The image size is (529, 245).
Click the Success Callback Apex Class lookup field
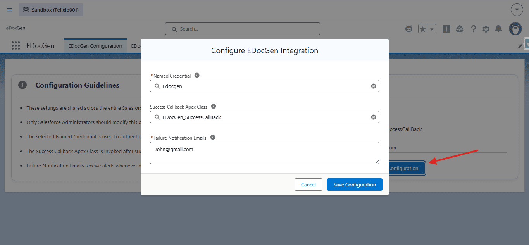pos(265,117)
